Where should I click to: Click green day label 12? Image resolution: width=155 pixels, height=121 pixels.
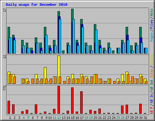tap(59, 118)
